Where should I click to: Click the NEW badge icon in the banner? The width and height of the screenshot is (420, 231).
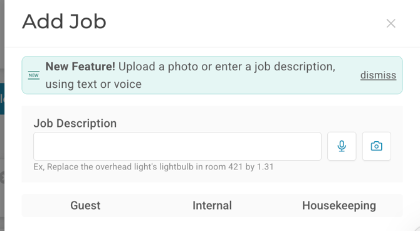click(34, 75)
